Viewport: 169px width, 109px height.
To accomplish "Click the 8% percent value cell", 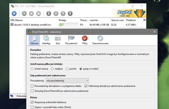I will click(81, 25).
